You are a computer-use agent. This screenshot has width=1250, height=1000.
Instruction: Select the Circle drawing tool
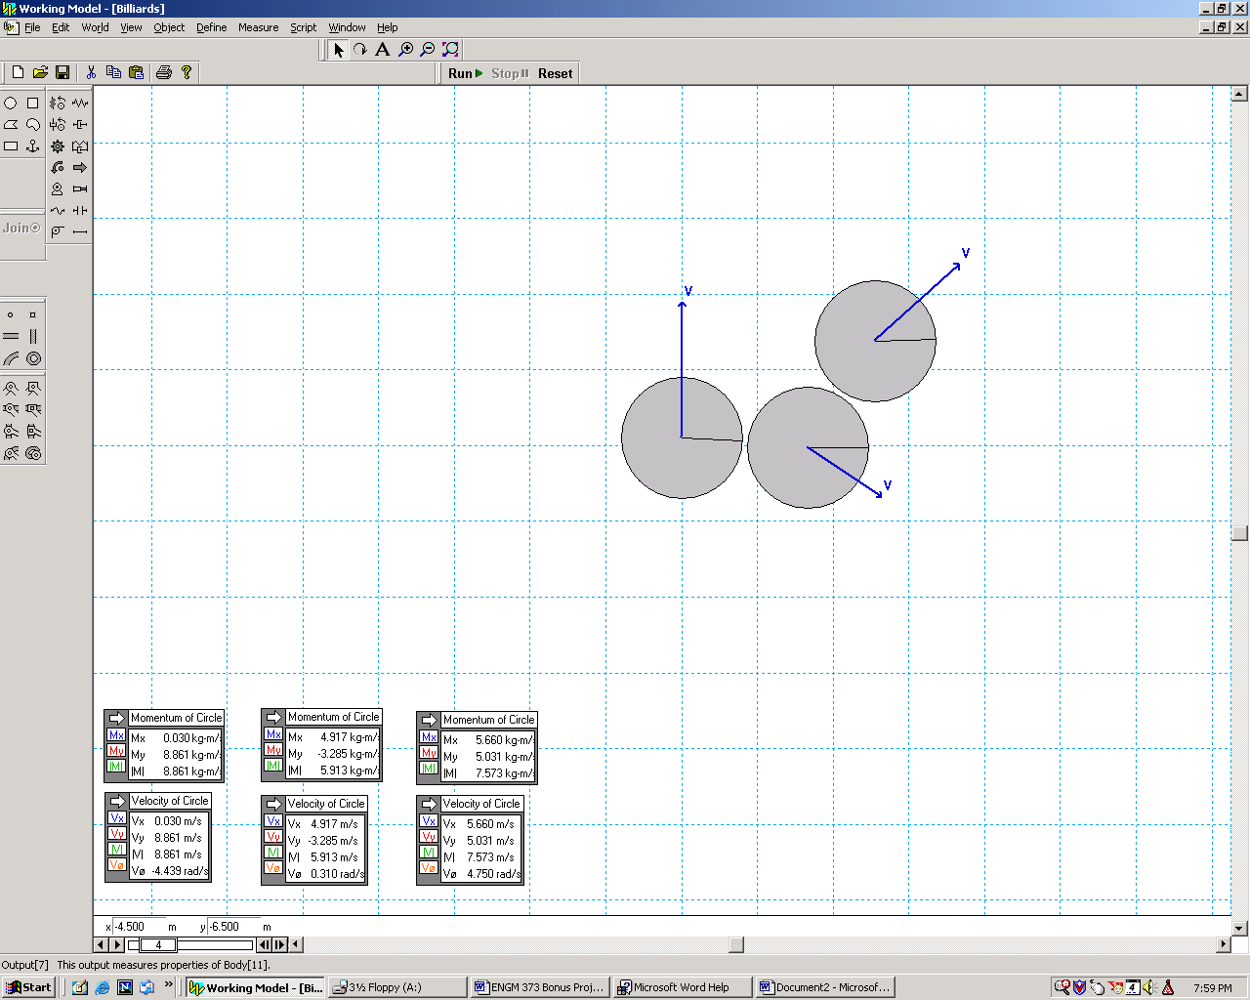click(x=11, y=103)
